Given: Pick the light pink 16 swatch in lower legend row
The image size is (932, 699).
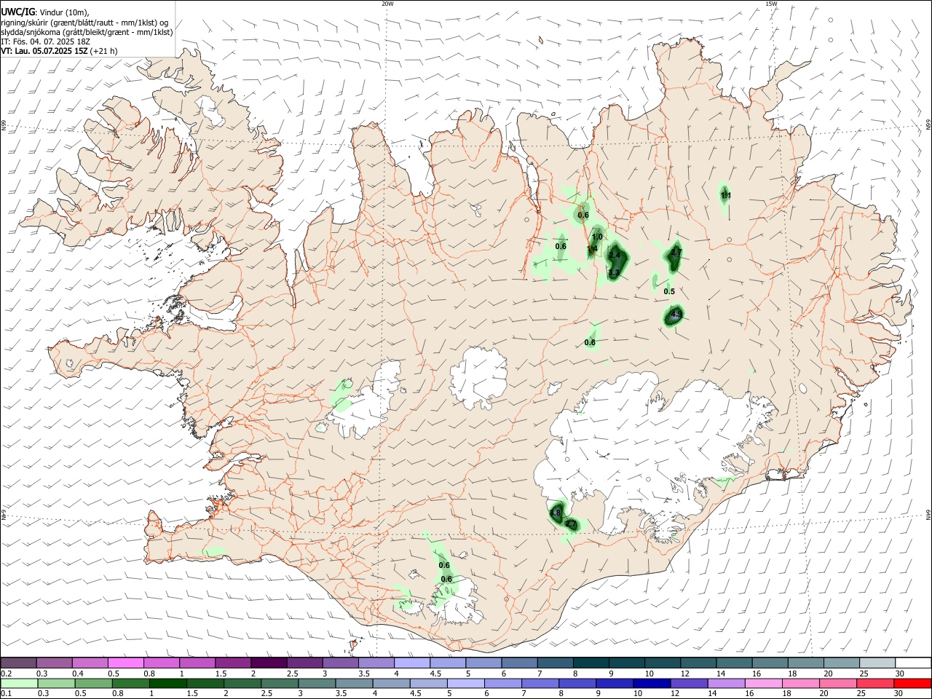Looking at the screenshot, I should click(x=765, y=683).
